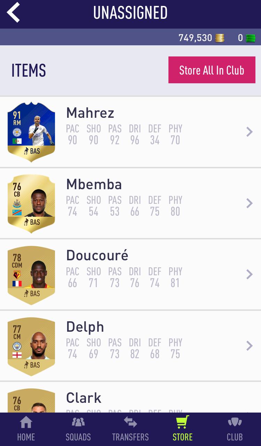The image size is (261, 446).
Task: Expand Delph details with chevron
Action: pyautogui.click(x=250, y=346)
